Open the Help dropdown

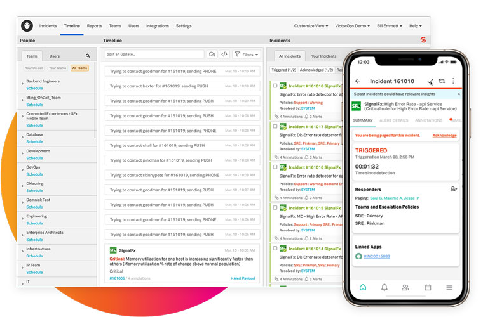416,26
